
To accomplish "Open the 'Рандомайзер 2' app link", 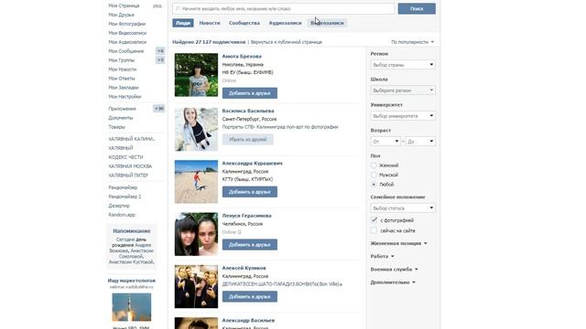I will point(125,196).
